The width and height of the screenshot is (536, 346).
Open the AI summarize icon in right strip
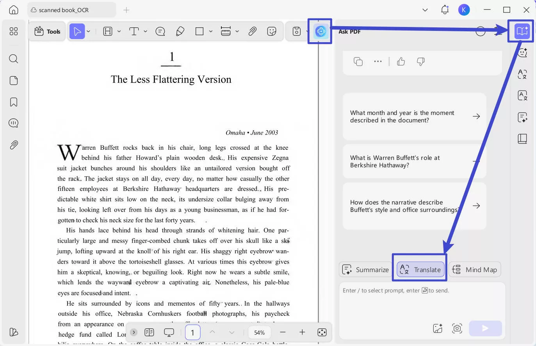[x=522, y=117]
